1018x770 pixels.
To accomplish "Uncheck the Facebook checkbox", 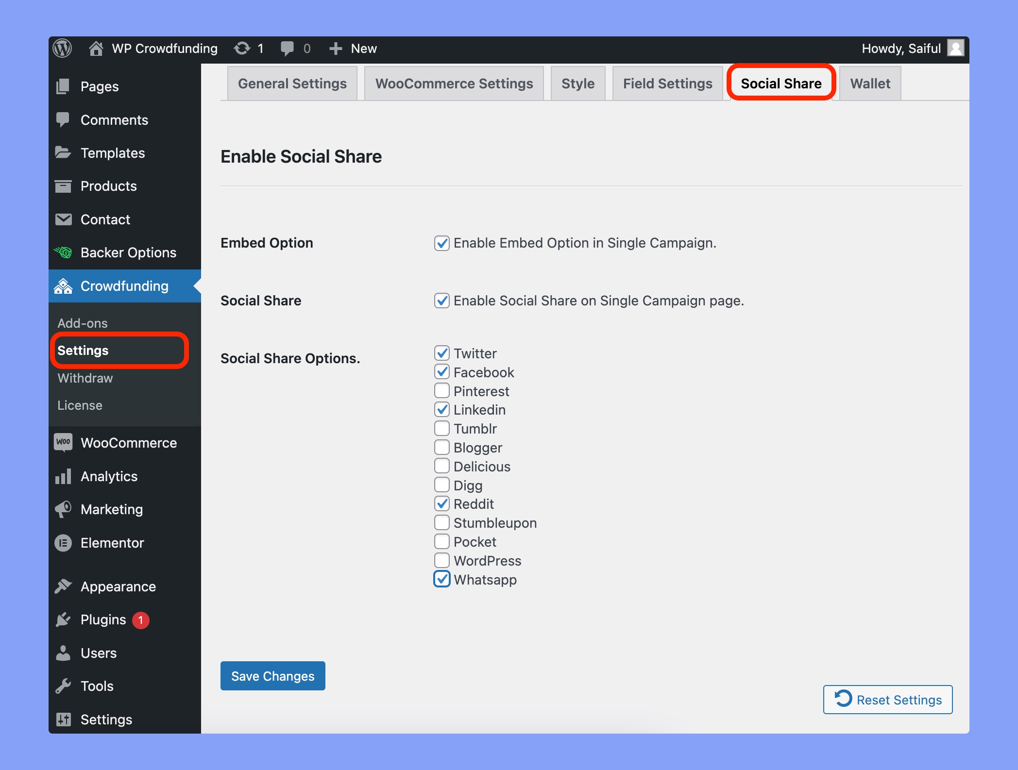I will click(x=441, y=372).
